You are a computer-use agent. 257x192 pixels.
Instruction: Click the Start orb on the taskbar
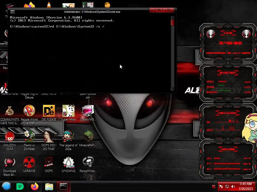6,186
